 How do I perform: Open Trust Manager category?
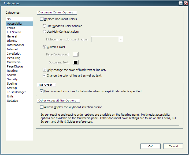pyautogui.click(x=19, y=92)
